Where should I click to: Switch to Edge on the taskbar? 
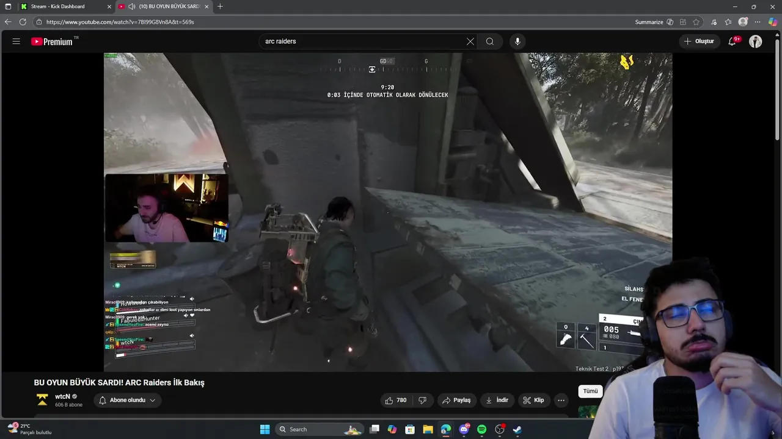[446, 429]
